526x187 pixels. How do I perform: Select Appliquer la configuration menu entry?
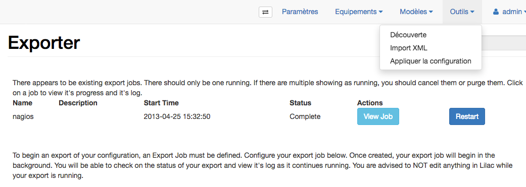click(x=431, y=61)
